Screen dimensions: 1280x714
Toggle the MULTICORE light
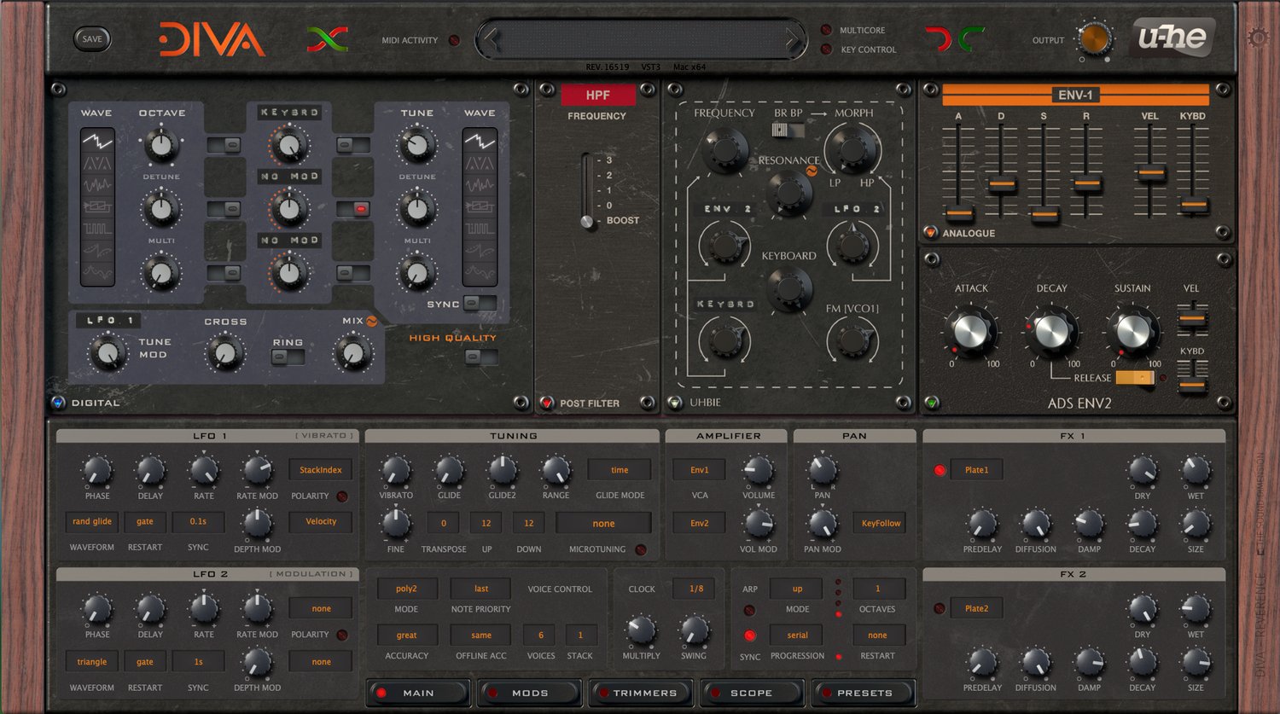pyautogui.click(x=826, y=30)
